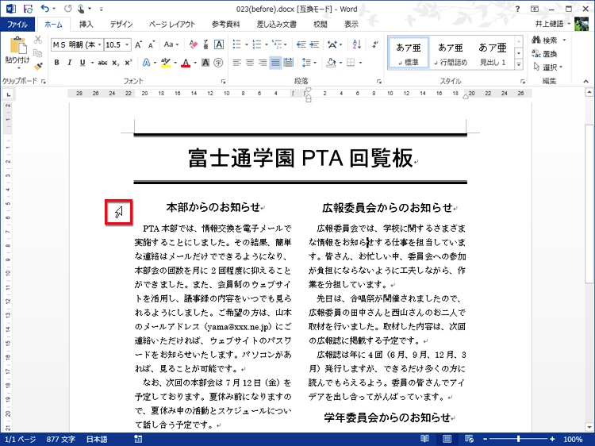Apply the 行間詰め no spacing style
Image resolution: width=595 pixels, height=446 pixels.
click(x=451, y=53)
